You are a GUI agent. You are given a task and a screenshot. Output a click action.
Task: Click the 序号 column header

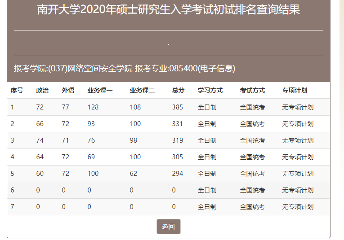pos(17,90)
